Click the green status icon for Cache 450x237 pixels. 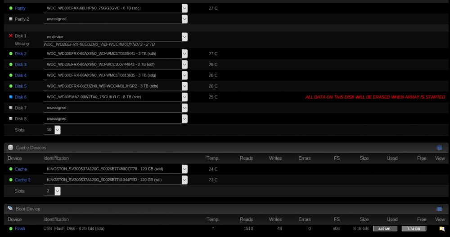(11, 169)
